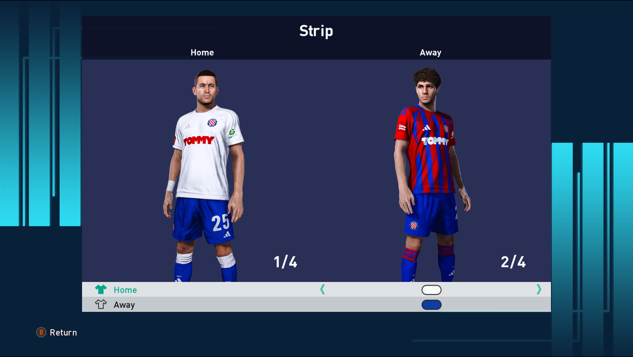Image resolution: width=633 pixels, height=357 pixels.
Task: Click the white Home strip color swatch
Action: 431,290
